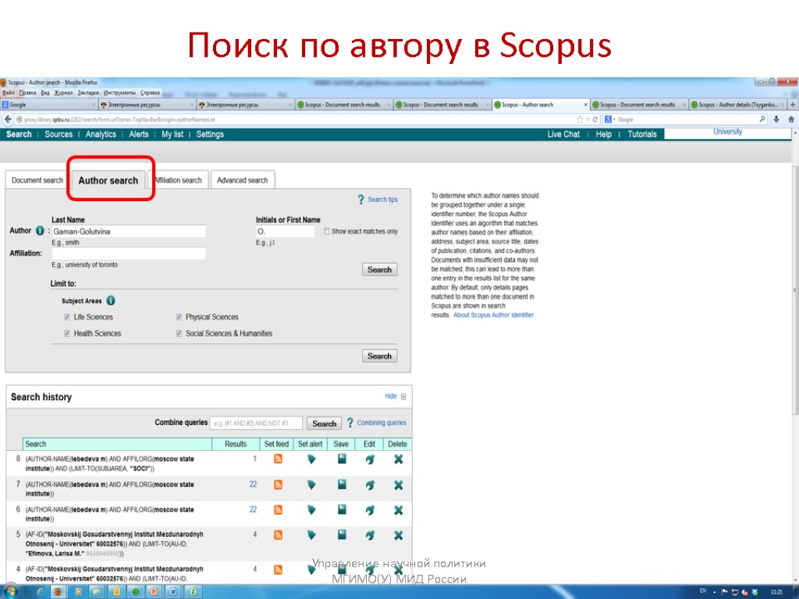The image size is (799, 599).
Task: Click the Combine queries input field
Action: coord(256,424)
